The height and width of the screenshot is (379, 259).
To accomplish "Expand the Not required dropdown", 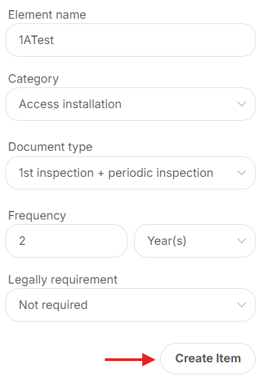I will [130, 304].
